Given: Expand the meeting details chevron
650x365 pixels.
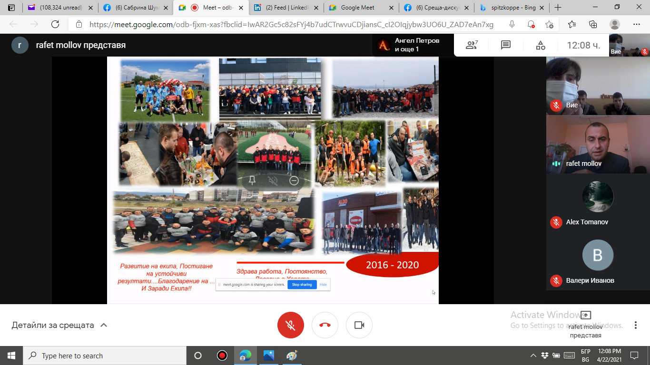Looking at the screenshot, I should pos(104,325).
